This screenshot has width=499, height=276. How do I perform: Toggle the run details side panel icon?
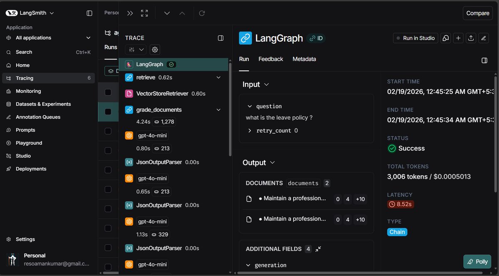click(x=484, y=60)
